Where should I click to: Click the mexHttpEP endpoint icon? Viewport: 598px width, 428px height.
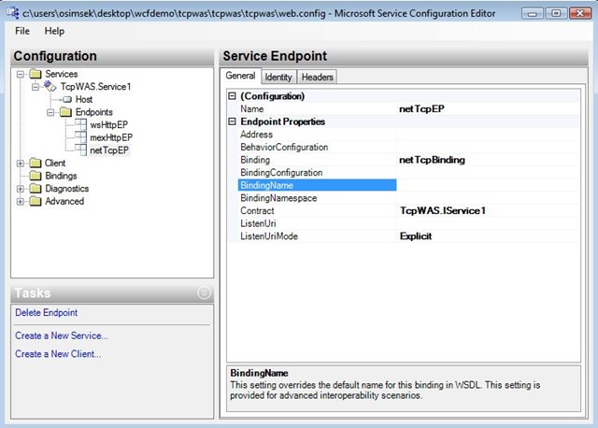click(x=81, y=137)
